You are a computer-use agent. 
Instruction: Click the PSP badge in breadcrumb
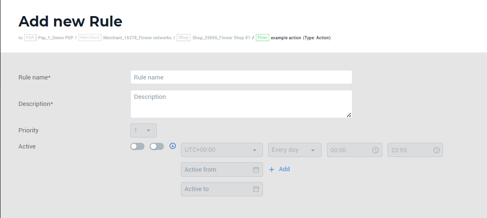click(30, 38)
